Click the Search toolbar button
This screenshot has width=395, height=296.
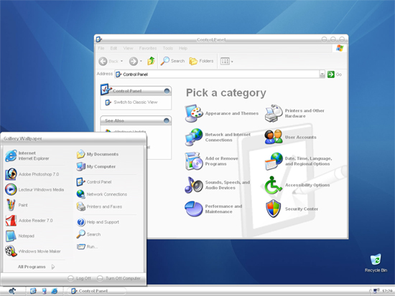coord(173,61)
